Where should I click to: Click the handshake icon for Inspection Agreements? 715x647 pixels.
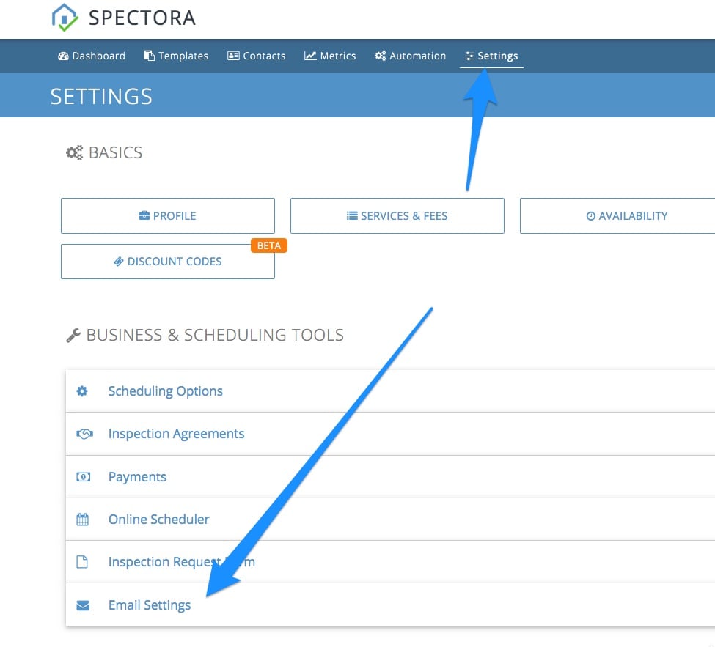(84, 433)
